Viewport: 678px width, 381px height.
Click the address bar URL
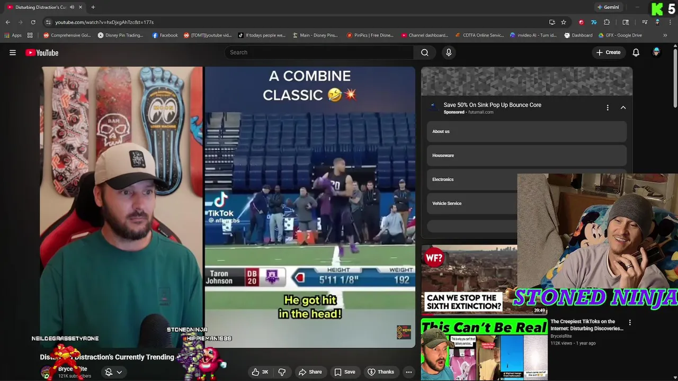(104, 22)
